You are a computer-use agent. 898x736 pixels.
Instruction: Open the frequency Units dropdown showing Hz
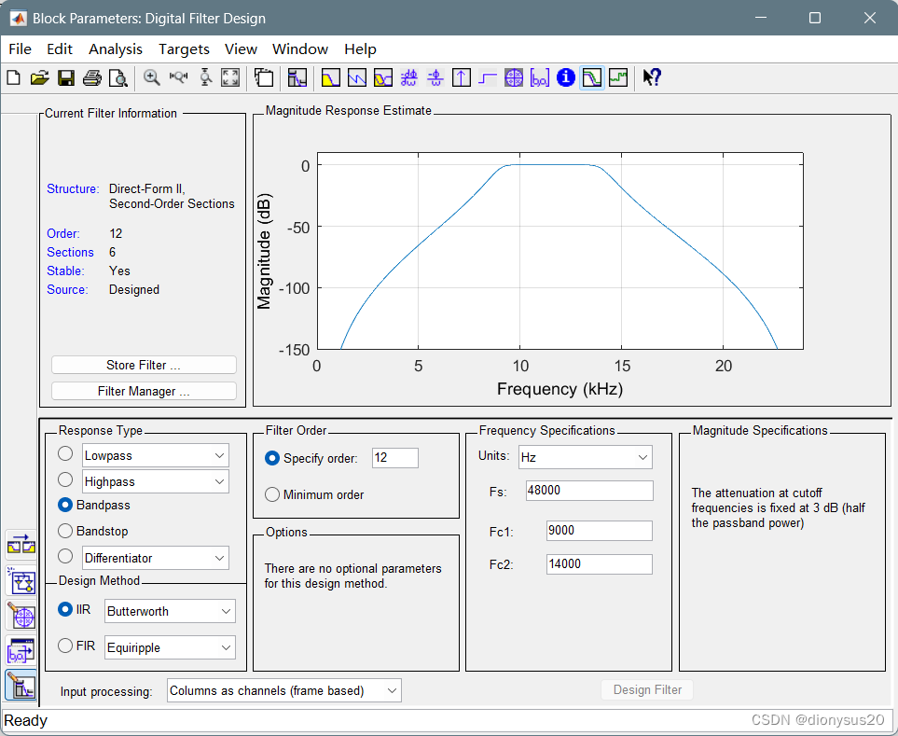[x=585, y=457]
